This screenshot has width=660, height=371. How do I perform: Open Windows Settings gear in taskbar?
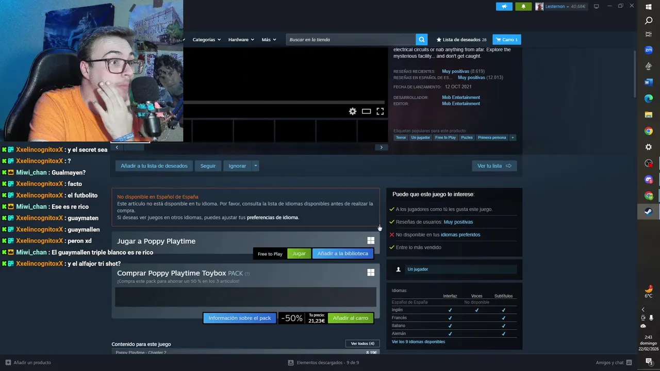tap(649, 147)
